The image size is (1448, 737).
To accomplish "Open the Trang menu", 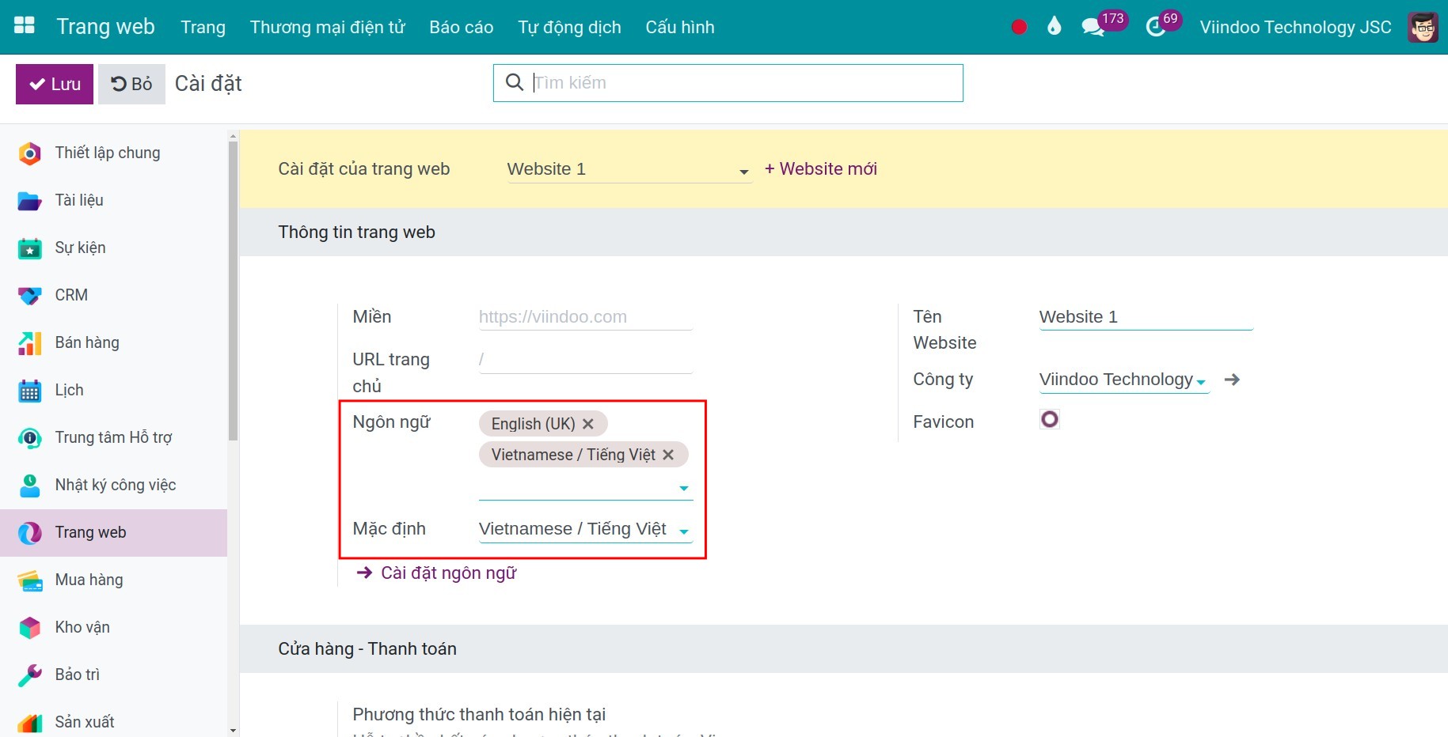I will pyautogui.click(x=203, y=27).
